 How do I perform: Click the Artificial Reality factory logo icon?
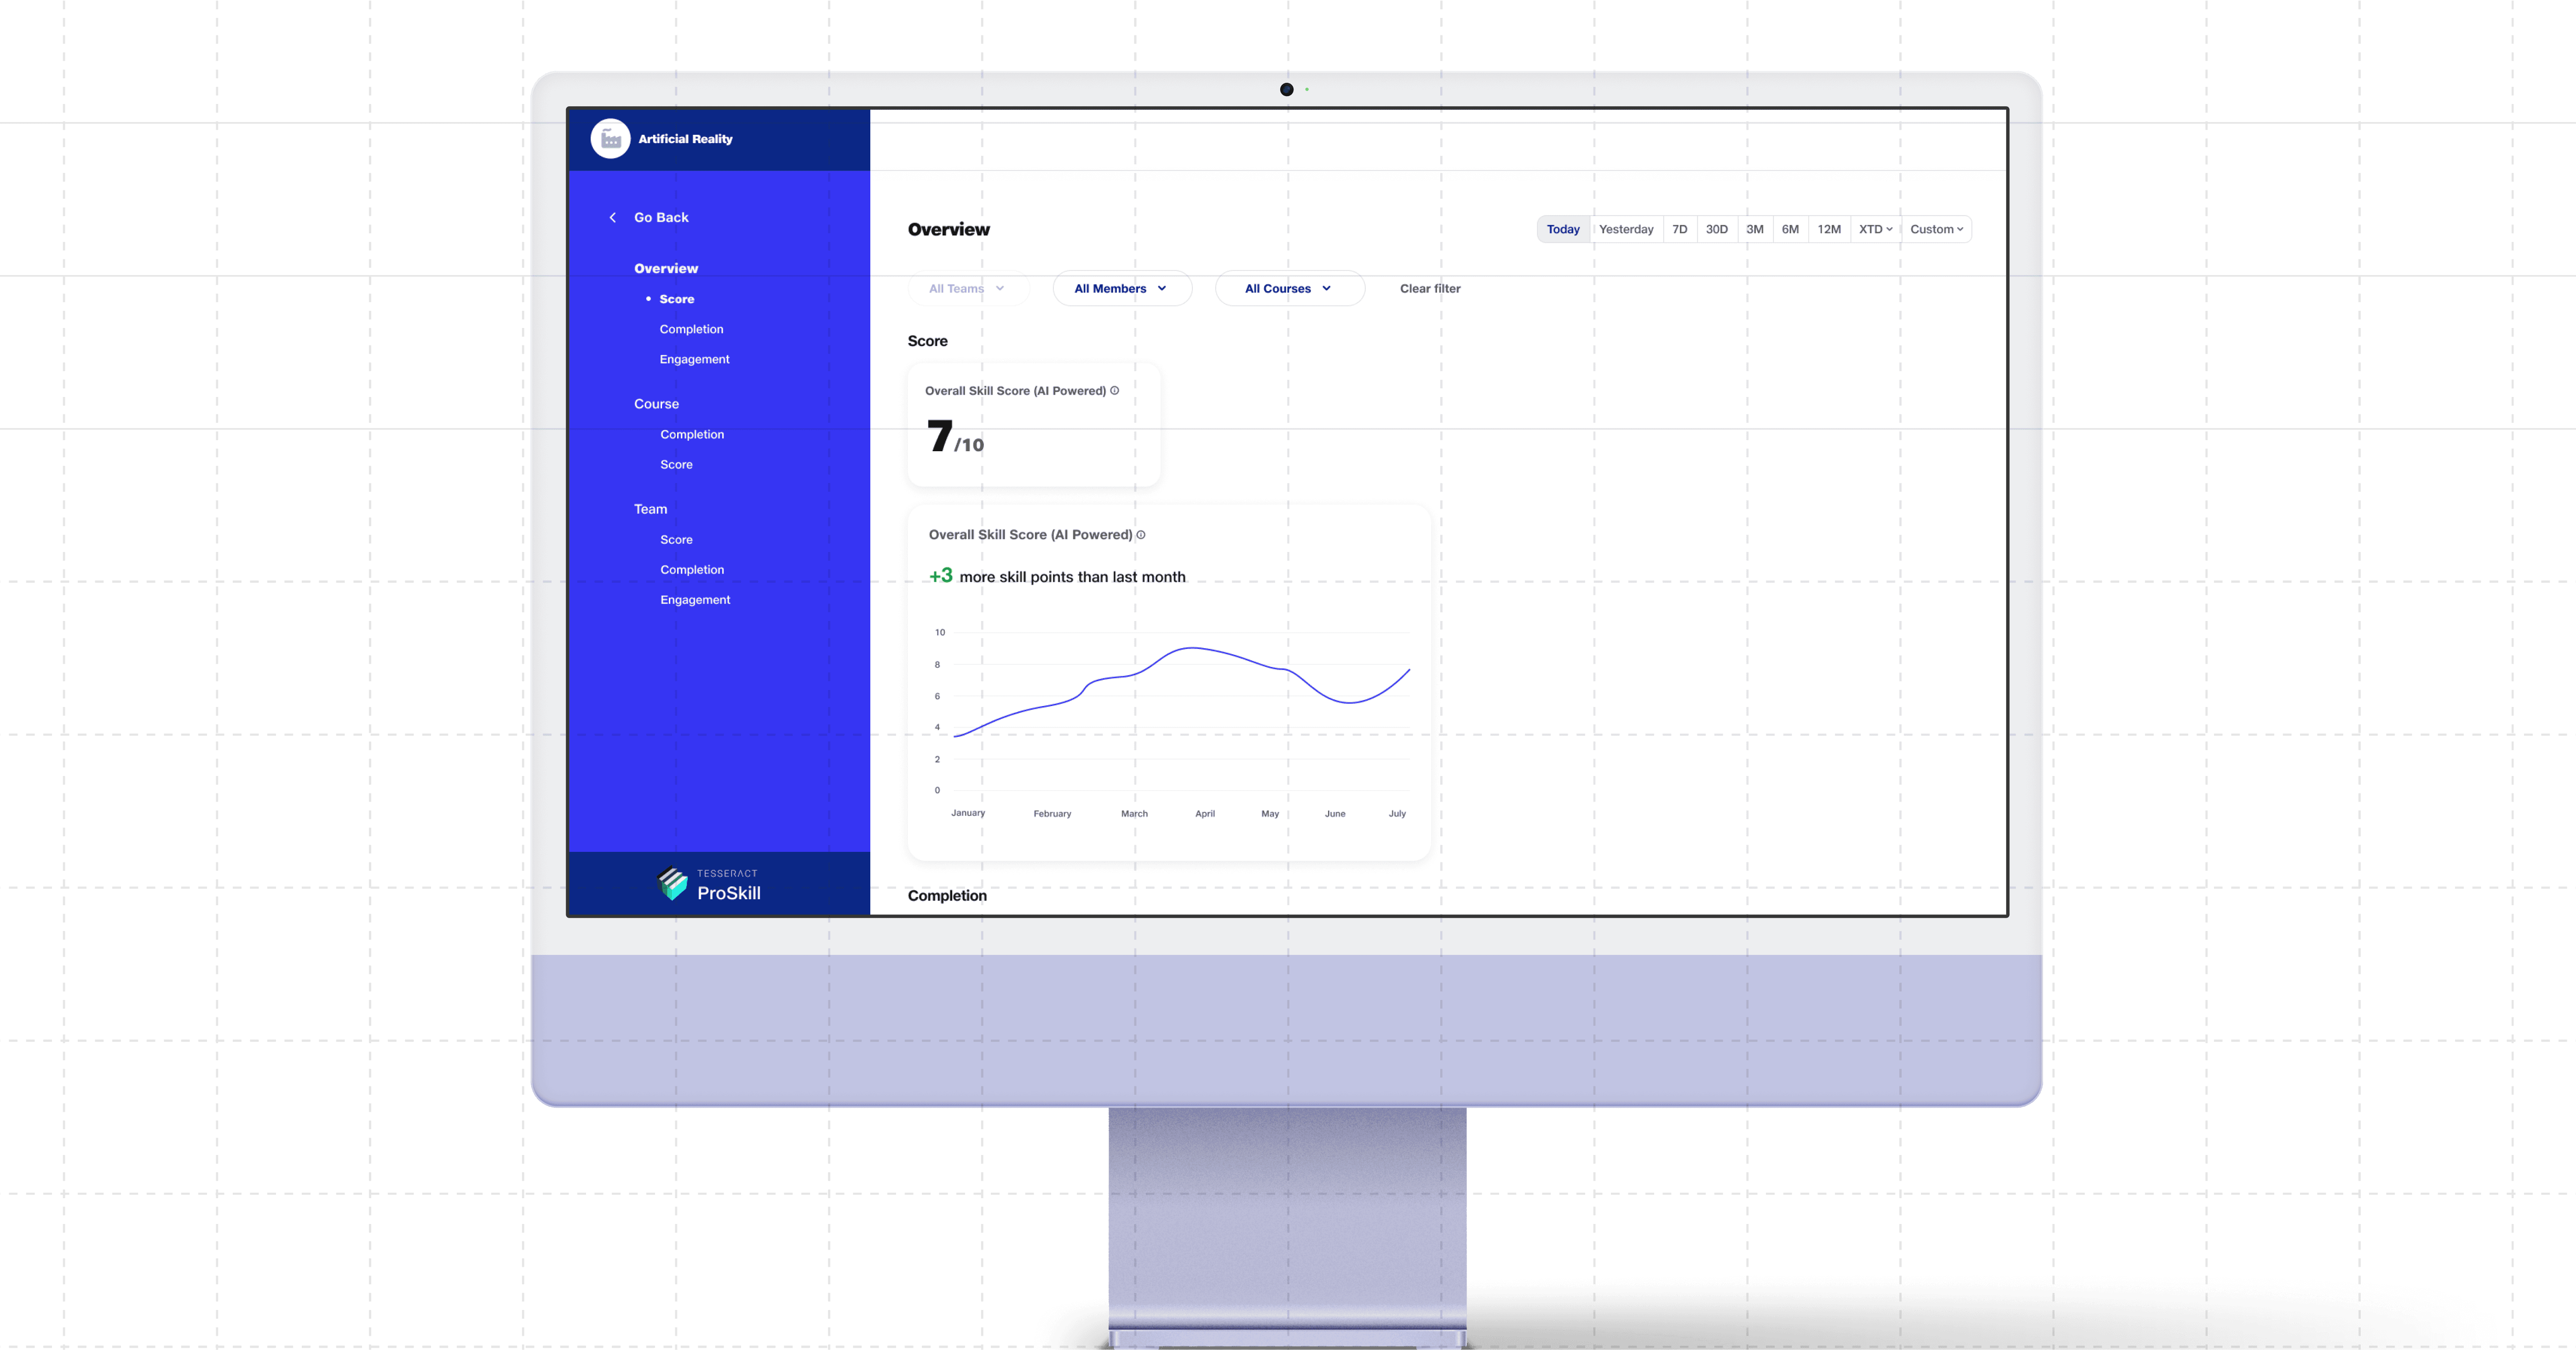tap(610, 139)
